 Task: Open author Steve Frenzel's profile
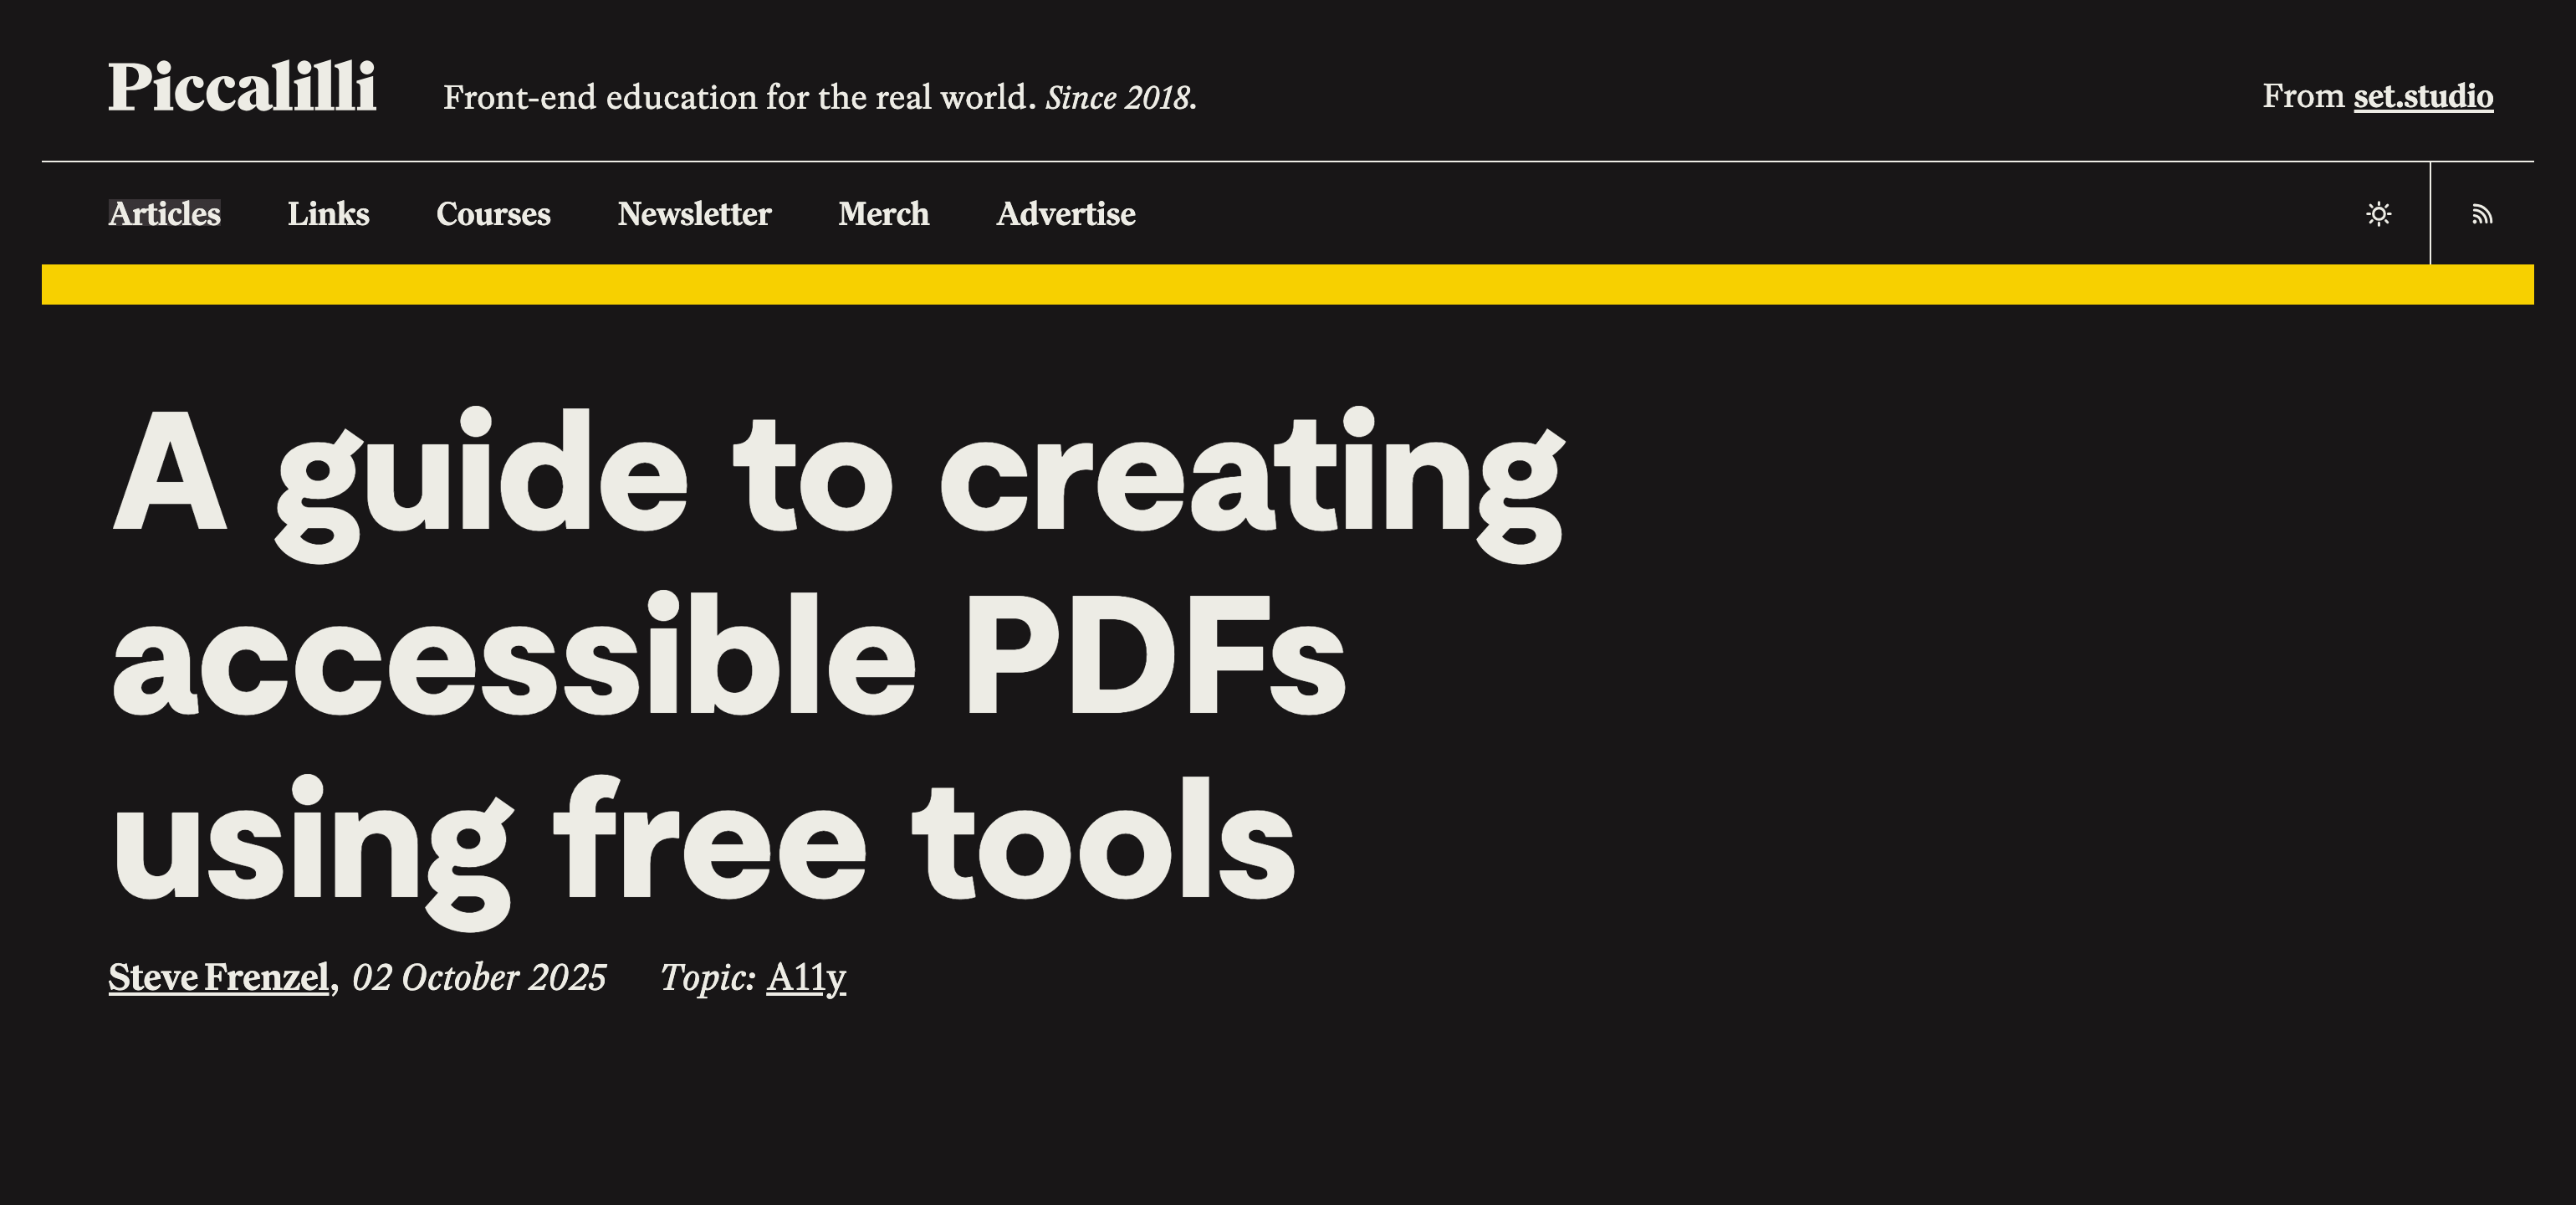click(218, 977)
